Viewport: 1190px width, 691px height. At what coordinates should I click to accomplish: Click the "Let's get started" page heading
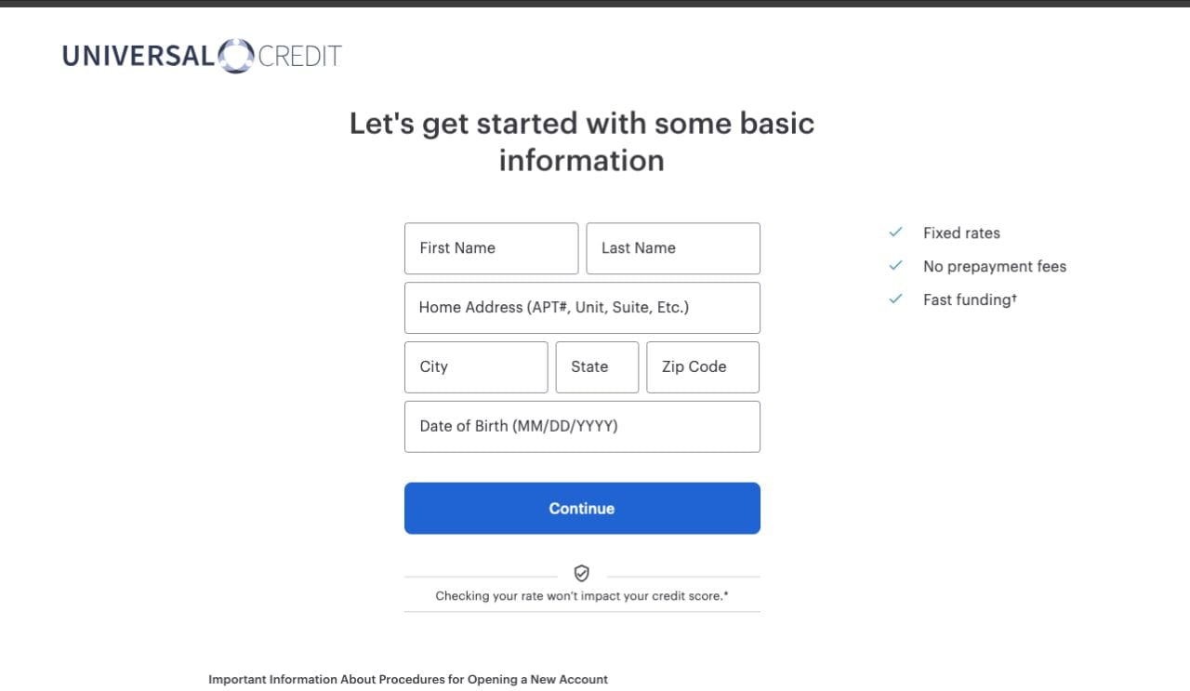(582, 141)
